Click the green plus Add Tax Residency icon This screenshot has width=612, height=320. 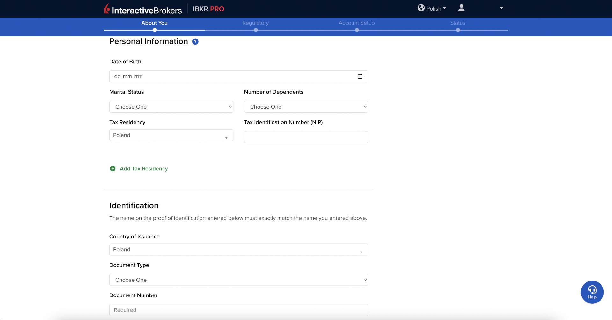click(113, 169)
